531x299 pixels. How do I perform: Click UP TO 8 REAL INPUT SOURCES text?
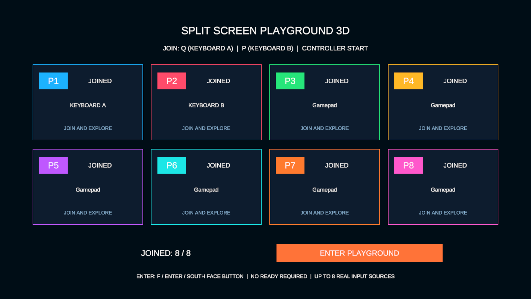coord(355,276)
